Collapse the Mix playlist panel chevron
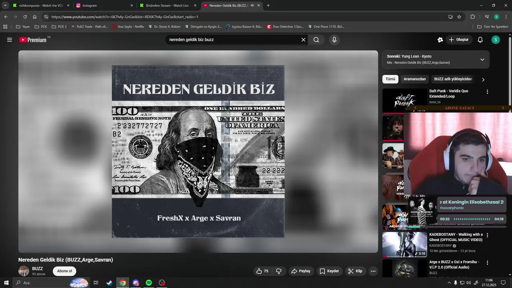Viewport: 512px width, 288px height. click(x=482, y=60)
